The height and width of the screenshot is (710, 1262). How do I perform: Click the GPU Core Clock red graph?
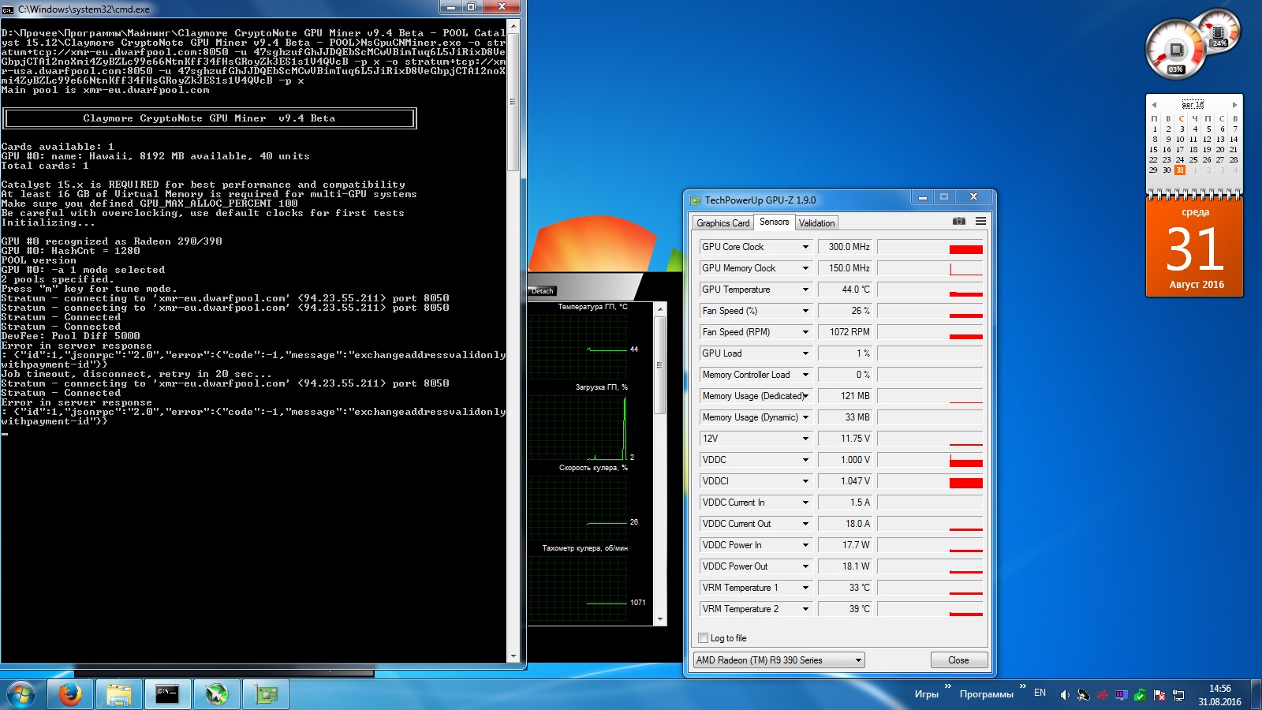pyautogui.click(x=930, y=247)
